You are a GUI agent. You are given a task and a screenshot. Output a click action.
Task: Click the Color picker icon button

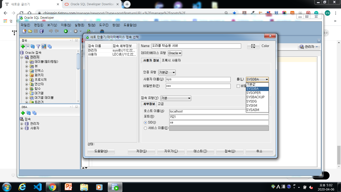pyautogui.click(x=253, y=46)
